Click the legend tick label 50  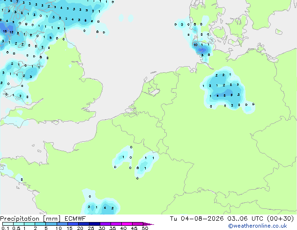(x=145, y=228)
